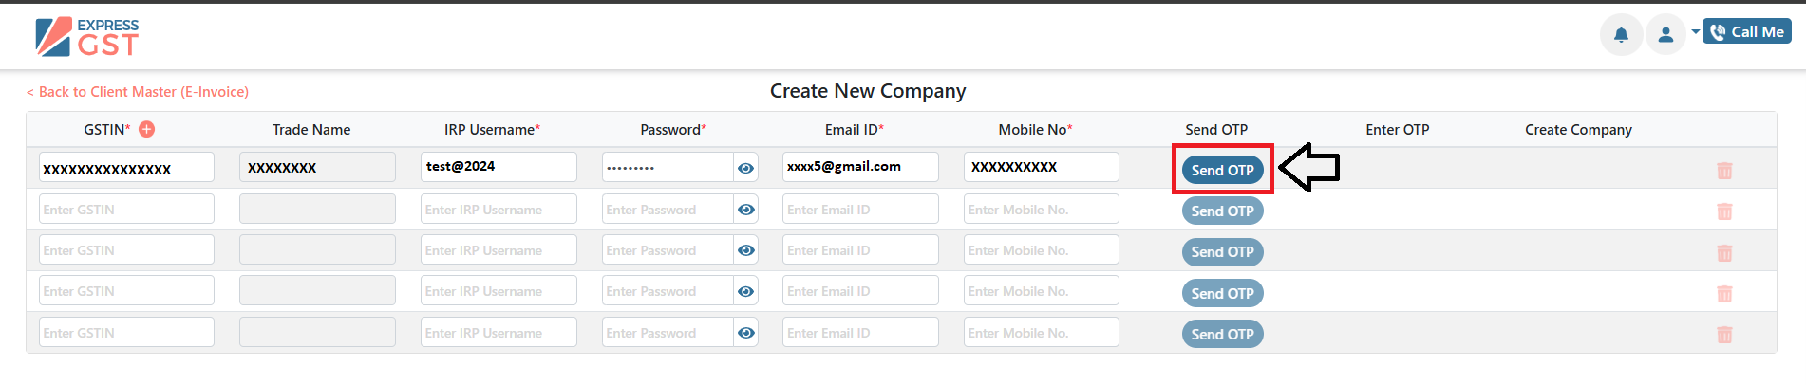Click the IRP Username field containing test@2024

[x=499, y=167]
